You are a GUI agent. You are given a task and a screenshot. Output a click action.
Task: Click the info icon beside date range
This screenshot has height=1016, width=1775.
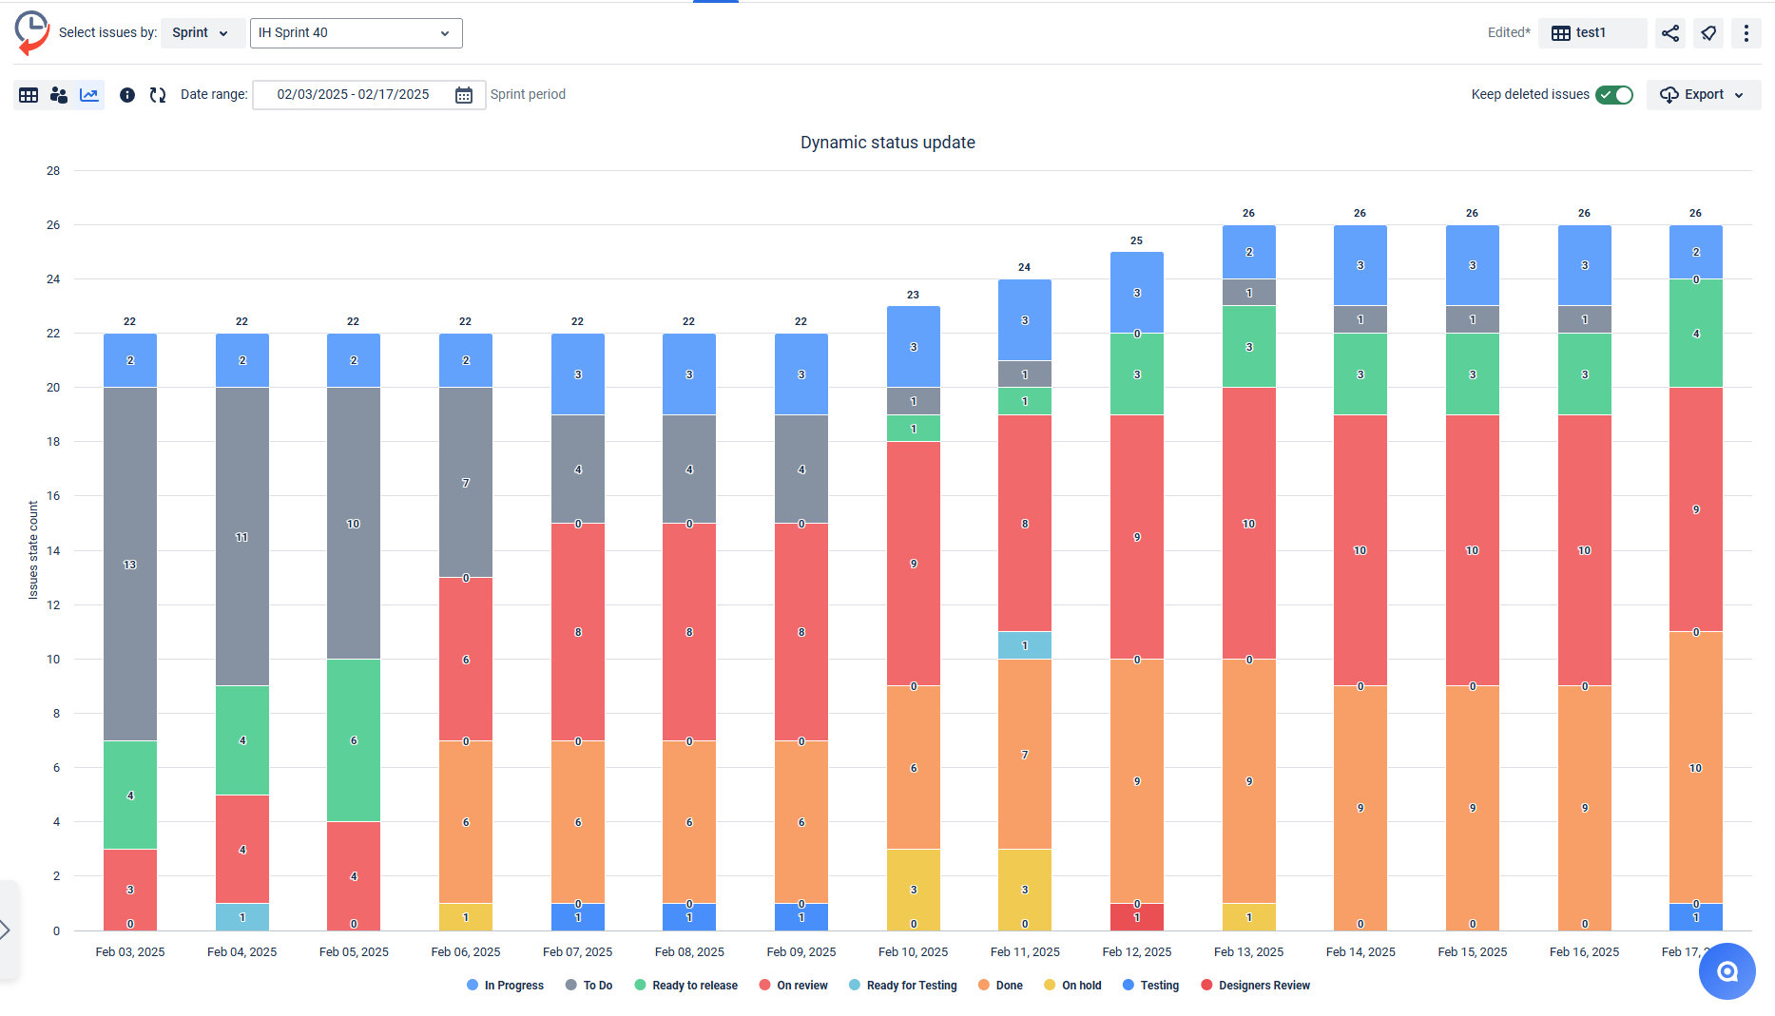(127, 95)
